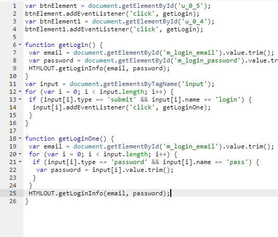Click line number 25 in the gutter

click(13, 193)
